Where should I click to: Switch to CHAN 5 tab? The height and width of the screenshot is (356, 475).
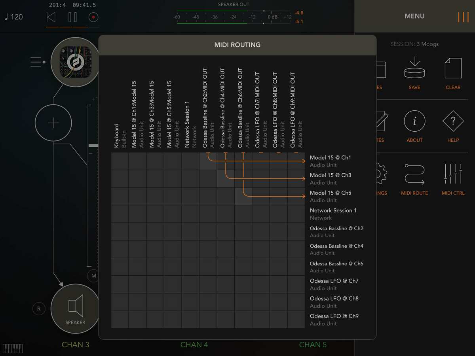(x=313, y=345)
